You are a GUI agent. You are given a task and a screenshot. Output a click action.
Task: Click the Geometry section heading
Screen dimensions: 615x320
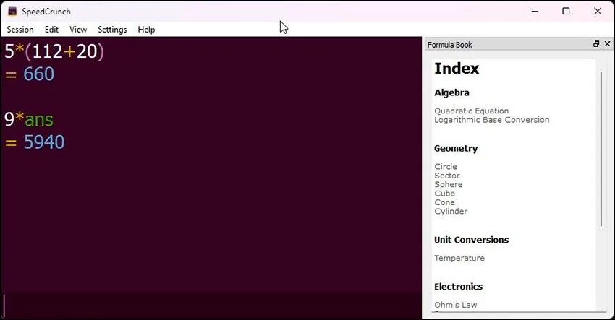click(x=456, y=149)
